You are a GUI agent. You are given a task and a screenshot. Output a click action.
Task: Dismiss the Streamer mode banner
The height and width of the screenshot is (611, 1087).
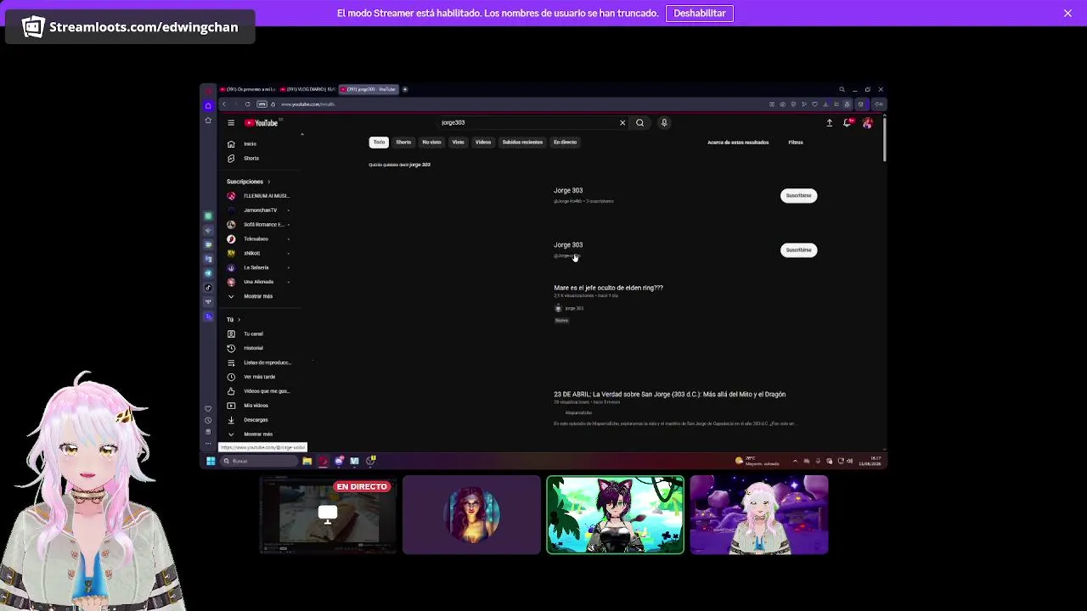tap(1067, 14)
